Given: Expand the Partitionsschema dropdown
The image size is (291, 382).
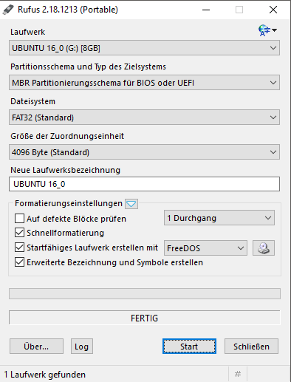Looking at the screenshot, I should (144, 83).
